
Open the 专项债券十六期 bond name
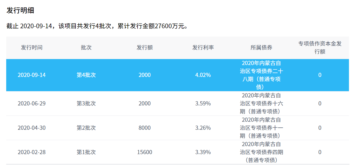pos(261,104)
